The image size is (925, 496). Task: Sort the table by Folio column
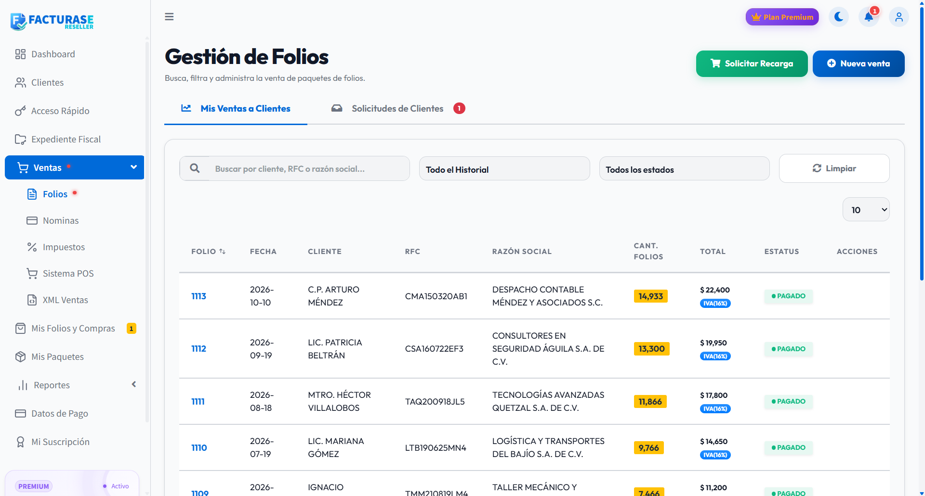pyautogui.click(x=208, y=252)
